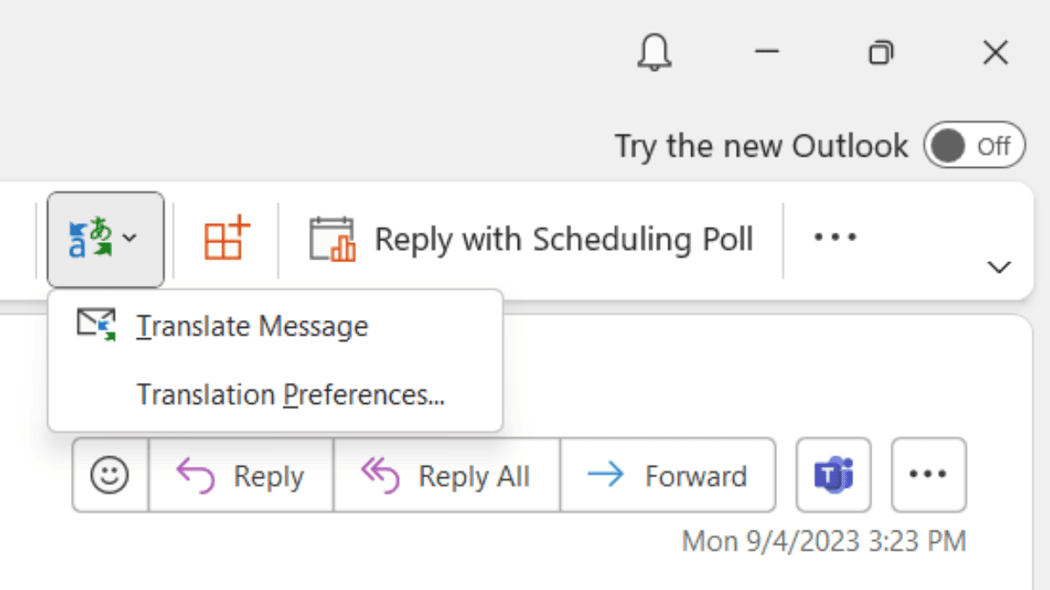
Task: Open the ribbon more commands ellipsis
Action: click(x=835, y=237)
